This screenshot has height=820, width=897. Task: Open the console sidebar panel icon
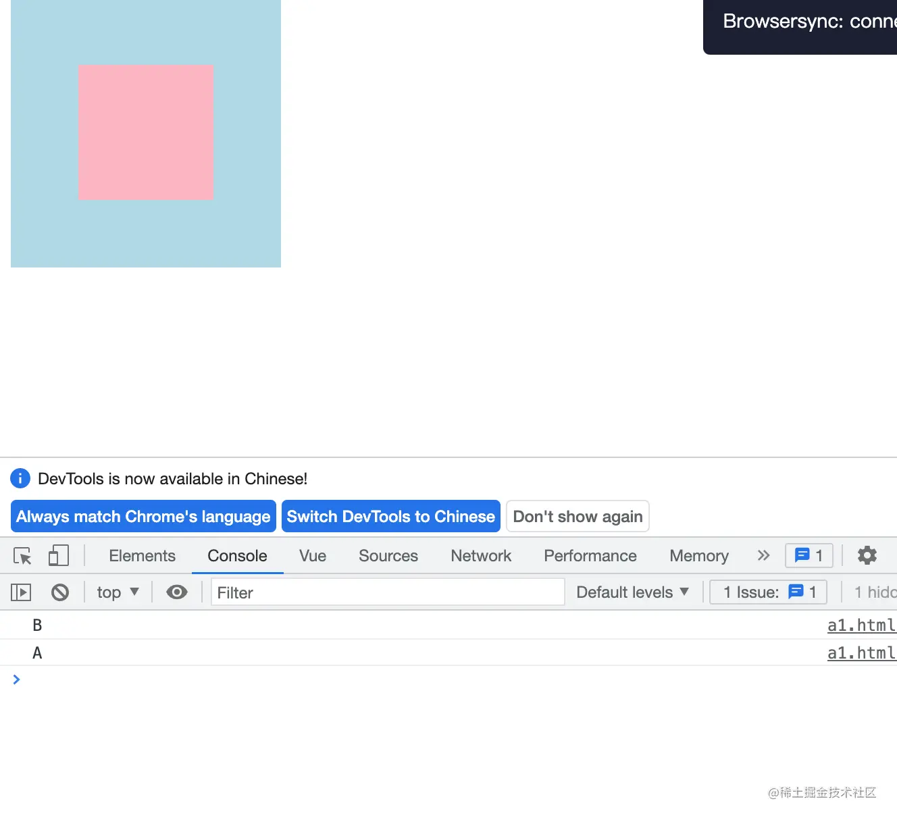point(21,592)
